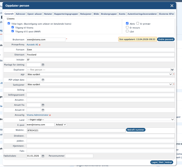Screen dimensions: 182x167
Task: Click the Faks input field
Action: coord(101,151)
